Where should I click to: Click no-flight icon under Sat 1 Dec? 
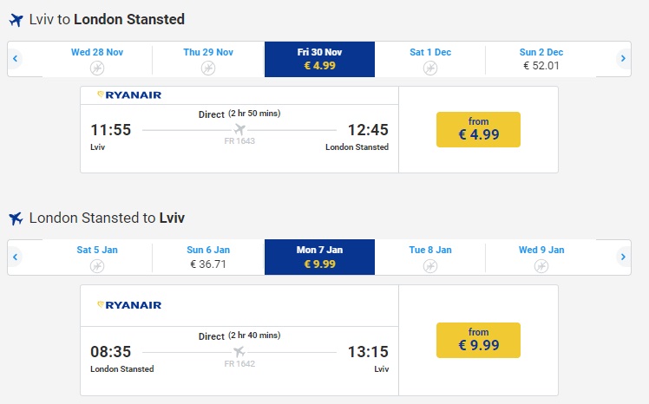tap(429, 68)
